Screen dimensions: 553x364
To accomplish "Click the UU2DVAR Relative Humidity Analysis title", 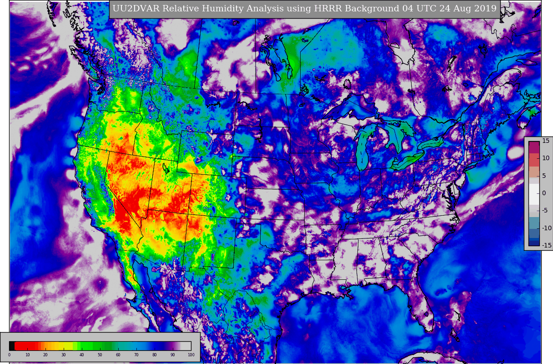I will 305,8.
